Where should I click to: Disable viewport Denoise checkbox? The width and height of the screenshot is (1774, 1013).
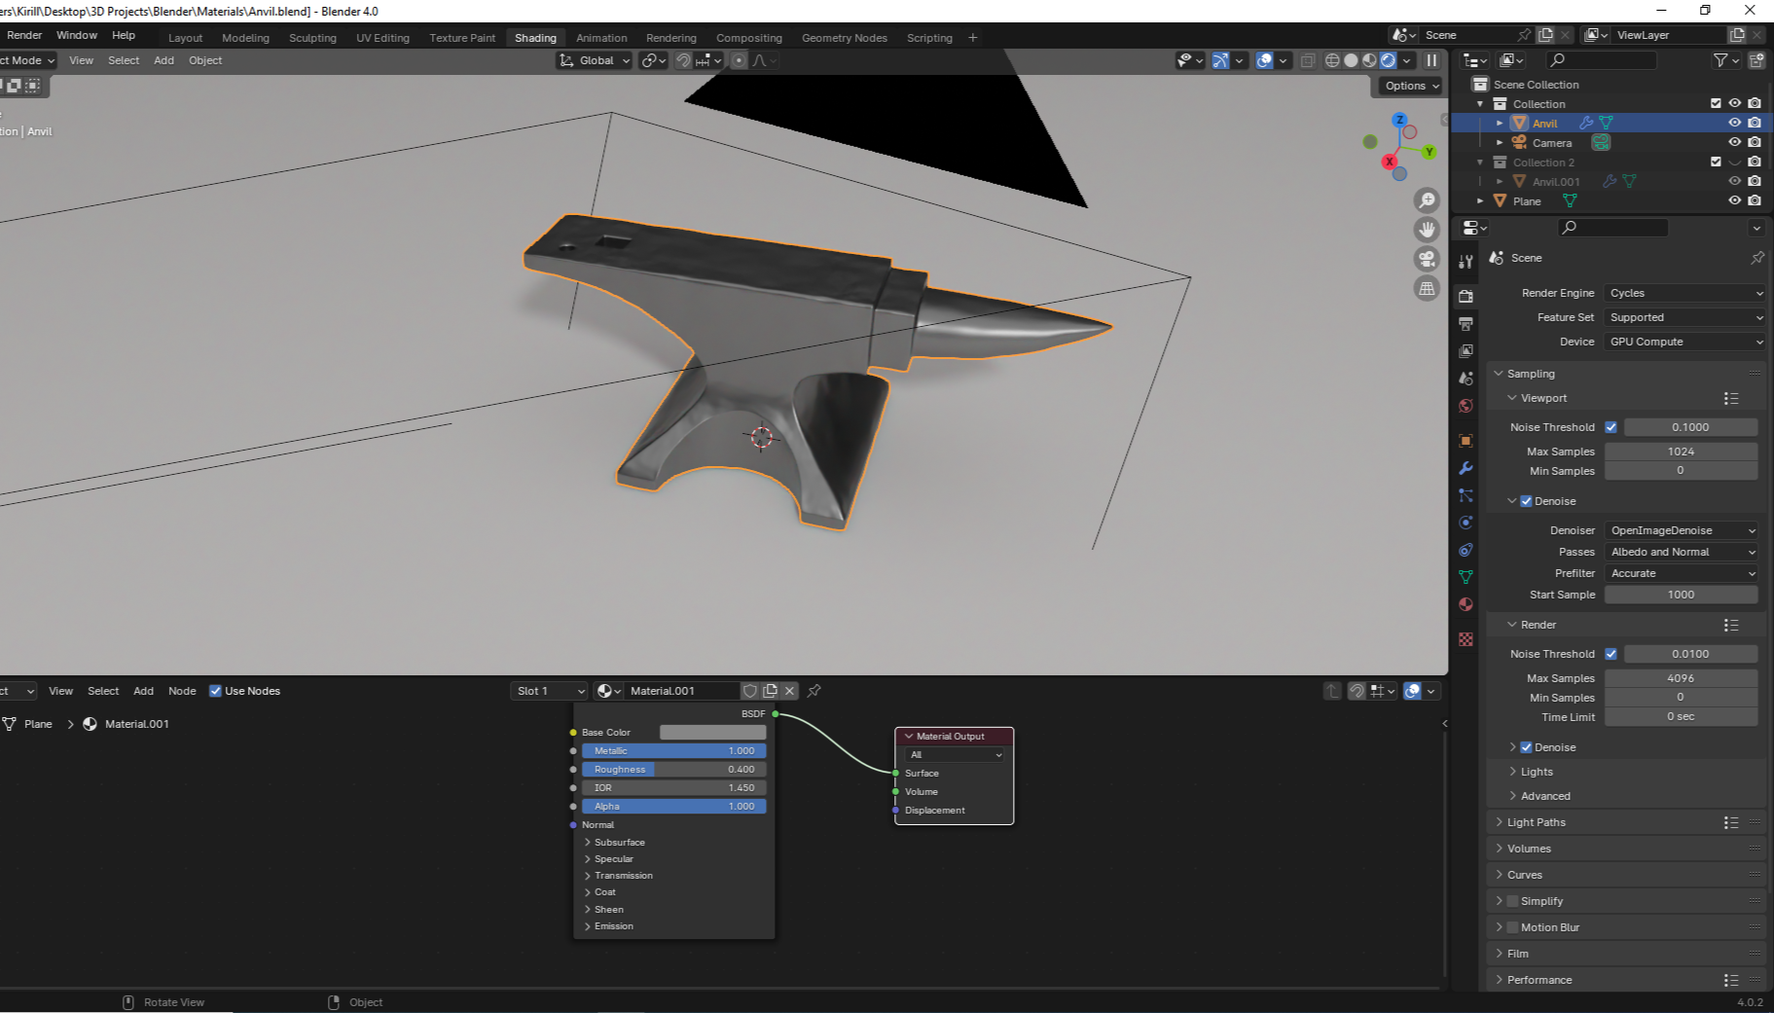1526,501
